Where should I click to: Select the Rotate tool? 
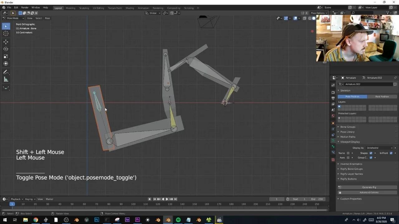click(x=6, y=49)
